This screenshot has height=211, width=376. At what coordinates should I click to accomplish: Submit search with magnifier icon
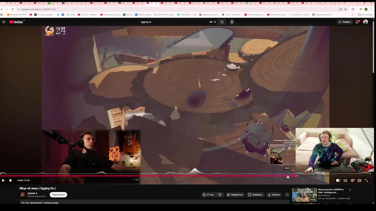point(222,22)
